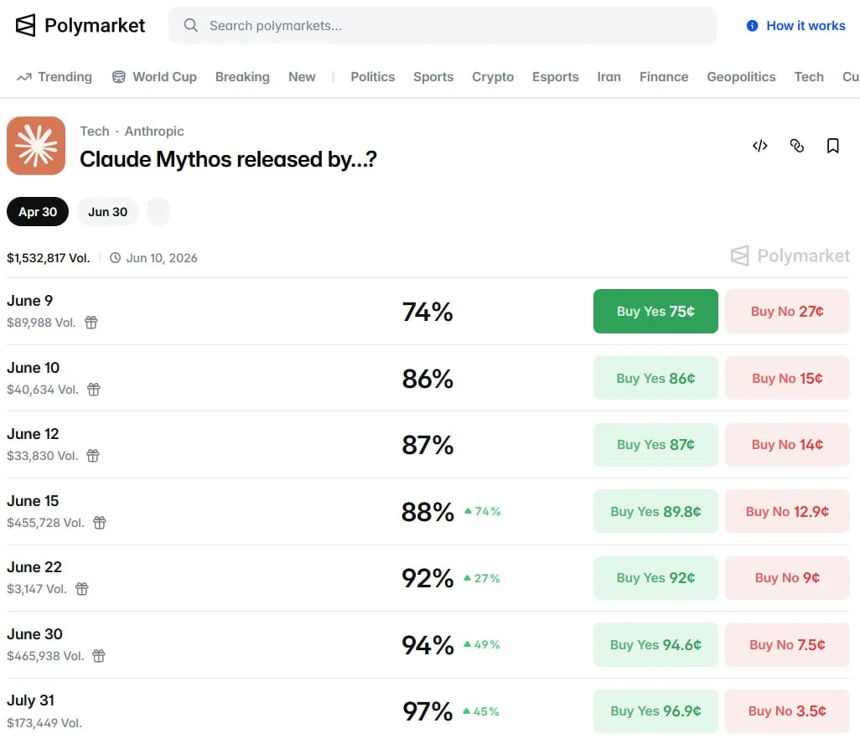Click the gift icon in June 12 row
860x744 pixels.
93,456
